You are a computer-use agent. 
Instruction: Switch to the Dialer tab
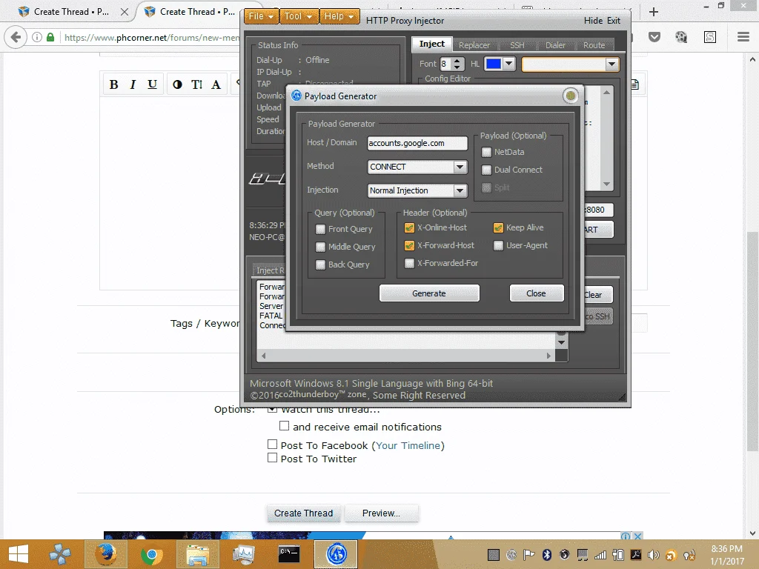coord(555,45)
